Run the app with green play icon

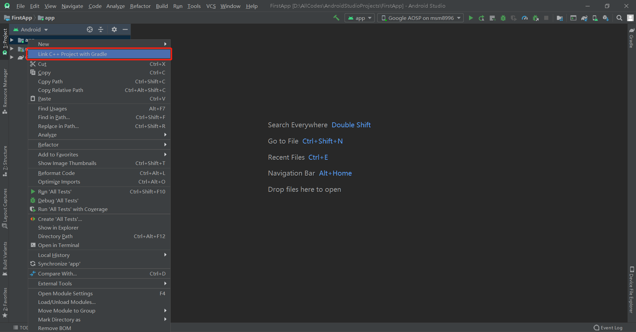click(471, 18)
